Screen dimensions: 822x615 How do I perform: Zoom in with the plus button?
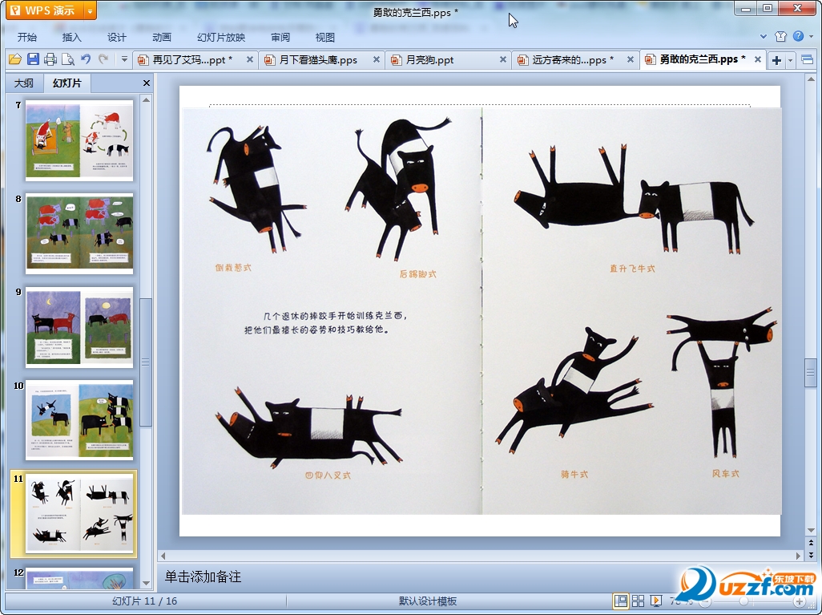[x=799, y=601]
